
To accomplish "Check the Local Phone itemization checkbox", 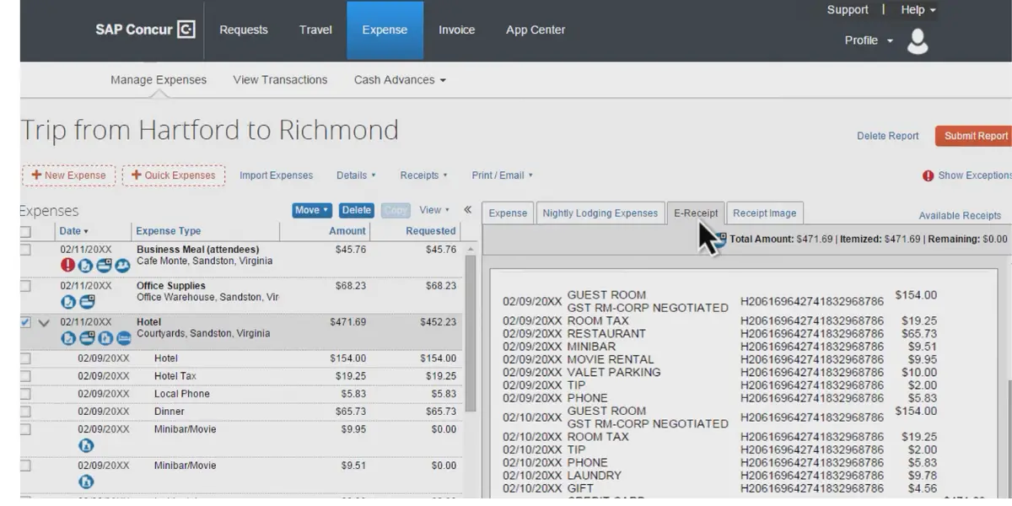I will (x=25, y=394).
